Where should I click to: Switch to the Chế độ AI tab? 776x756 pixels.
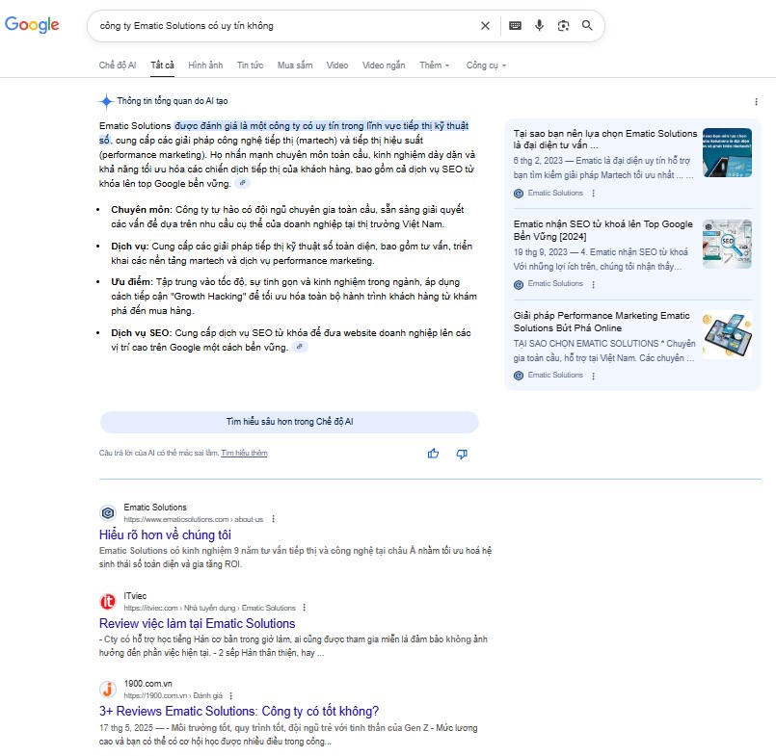click(118, 65)
